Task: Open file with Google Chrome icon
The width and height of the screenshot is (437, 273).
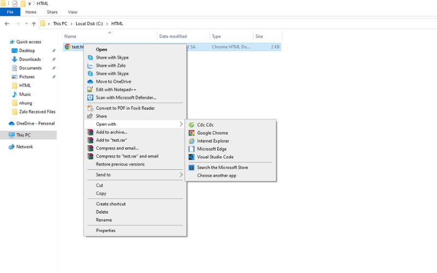Action: (x=191, y=133)
